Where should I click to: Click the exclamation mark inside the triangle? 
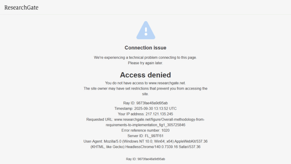pos(146,32)
